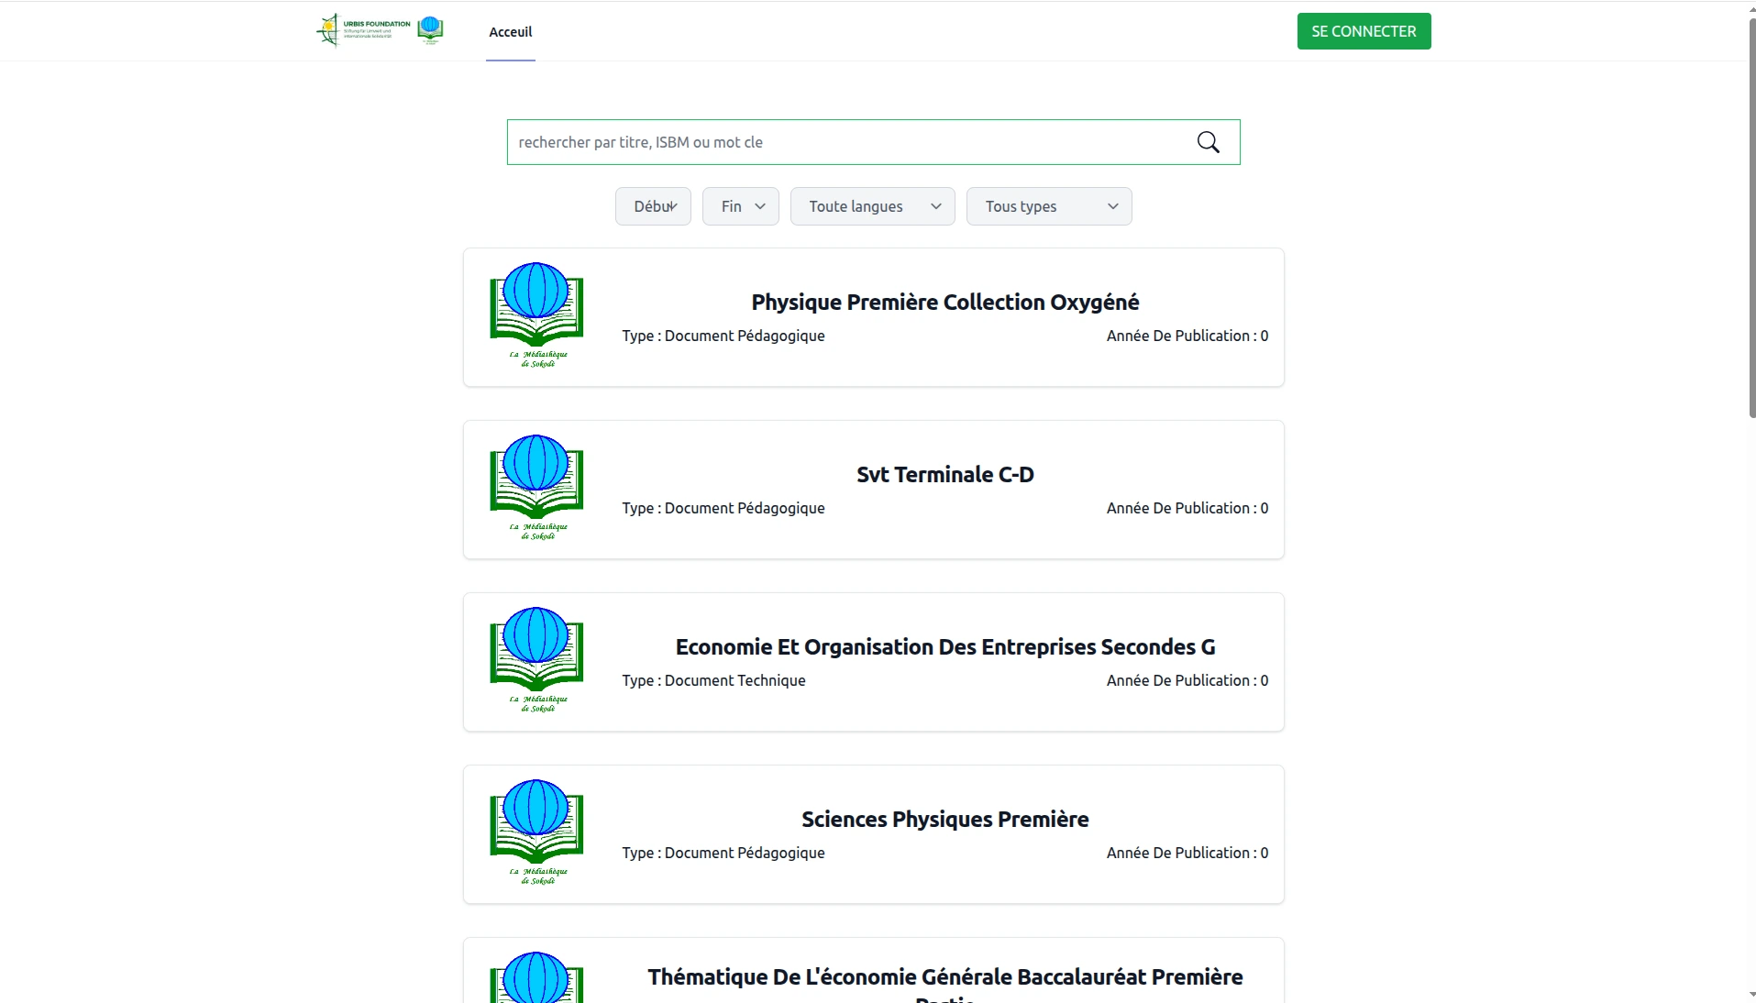Expand the Toute langues dropdown
1756x1003 pixels.
click(872, 206)
